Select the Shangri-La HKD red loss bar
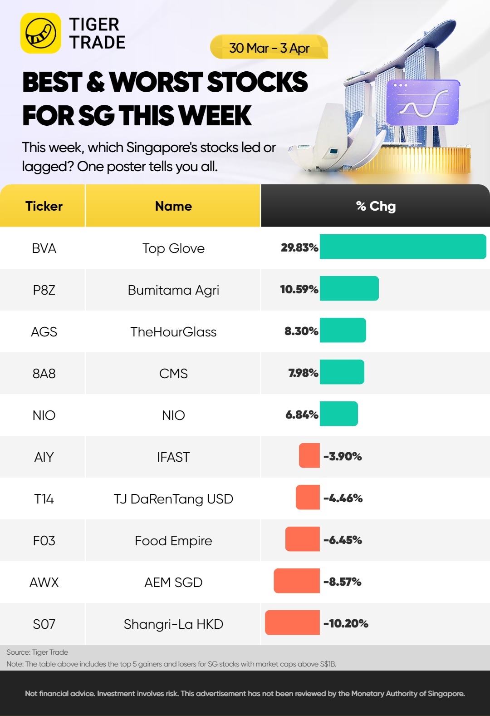Image resolution: width=490 pixels, height=716 pixels. 293,622
